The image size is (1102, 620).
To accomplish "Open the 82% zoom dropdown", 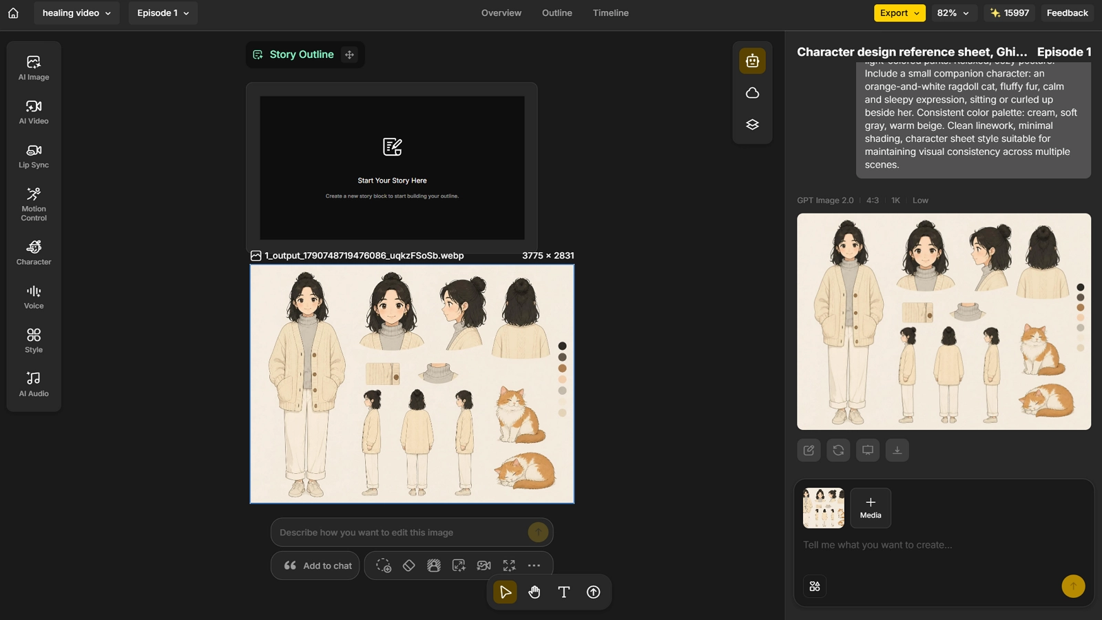I will tap(953, 13).
